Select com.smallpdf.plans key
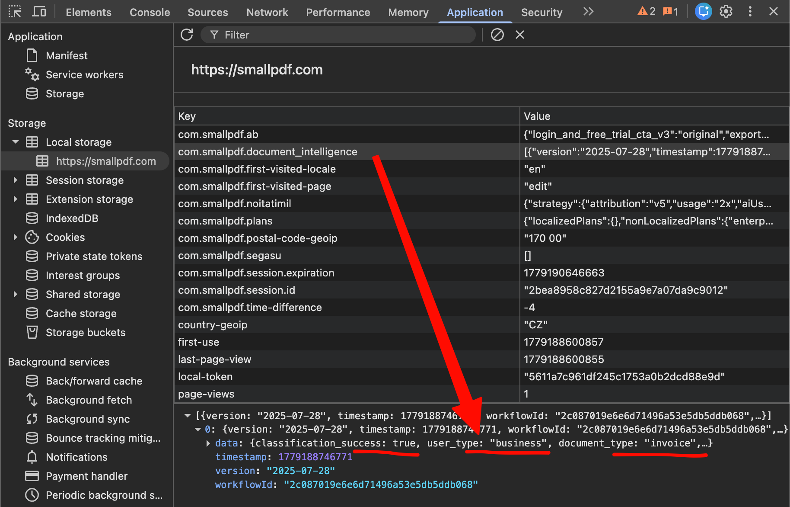This screenshot has width=790, height=507. pos(225,221)
